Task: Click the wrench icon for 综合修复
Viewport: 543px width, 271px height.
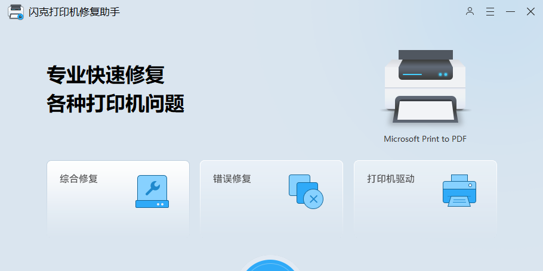Action: pyautogui.click(x=152, y=191)
